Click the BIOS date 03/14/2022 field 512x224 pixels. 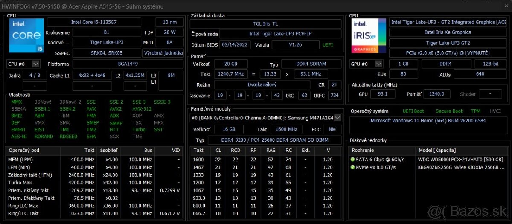235,45
